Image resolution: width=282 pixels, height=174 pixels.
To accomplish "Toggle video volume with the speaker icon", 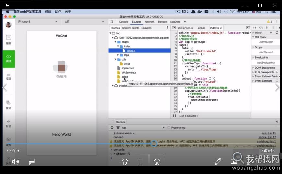I will pos(16,162).
